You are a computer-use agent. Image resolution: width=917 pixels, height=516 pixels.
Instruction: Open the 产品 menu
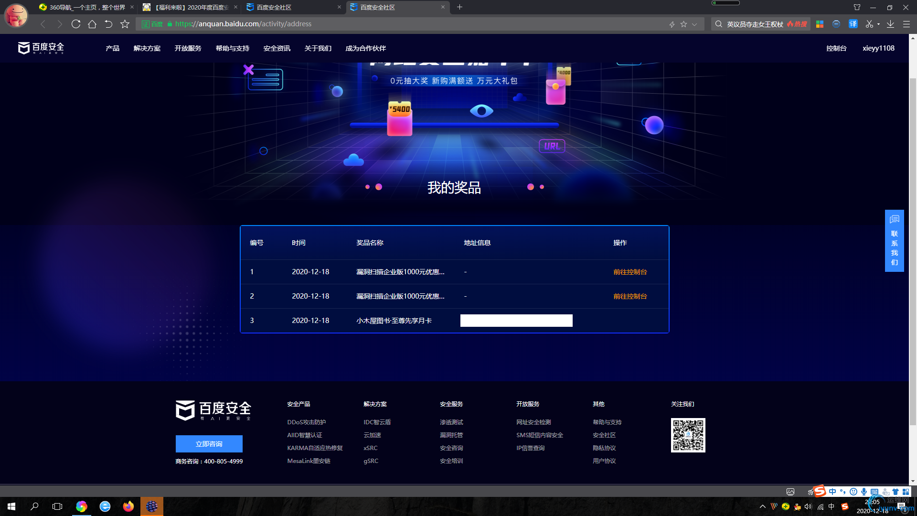coord(113,48)
